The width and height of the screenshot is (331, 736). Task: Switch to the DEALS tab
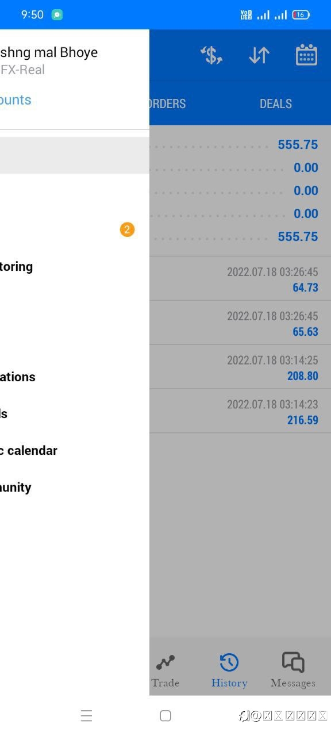point(276,103)
